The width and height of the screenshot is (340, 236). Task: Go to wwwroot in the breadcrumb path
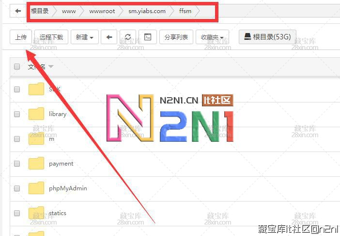click(102, 11)
